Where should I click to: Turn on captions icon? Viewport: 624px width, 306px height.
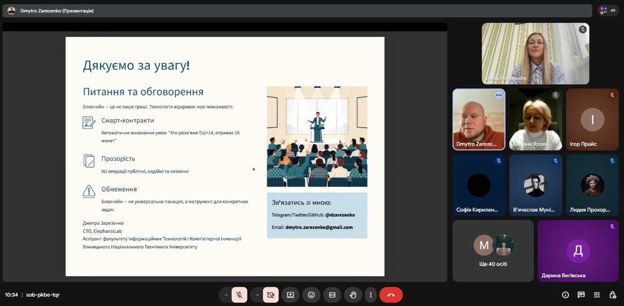(332, 295)
